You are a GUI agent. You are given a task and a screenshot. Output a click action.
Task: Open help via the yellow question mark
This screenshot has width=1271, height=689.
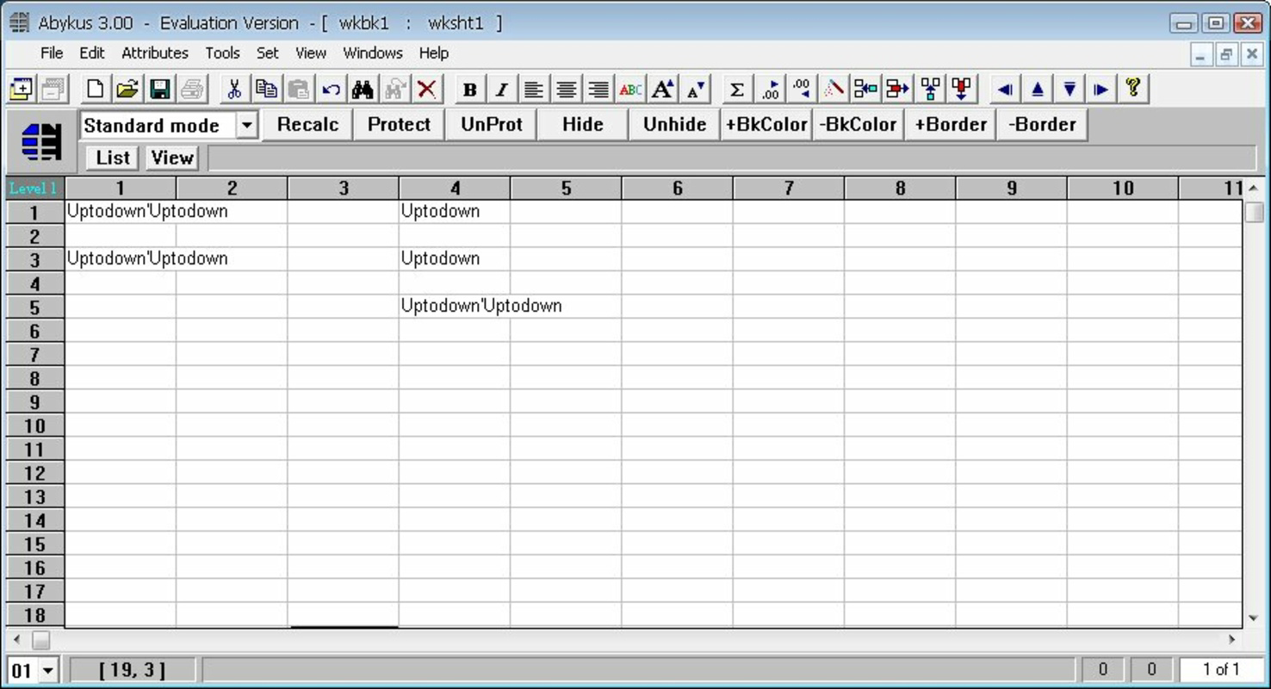[x=1133, y=89]
